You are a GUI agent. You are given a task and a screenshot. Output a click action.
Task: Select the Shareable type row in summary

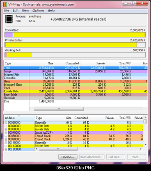click(x=75, y=78)
